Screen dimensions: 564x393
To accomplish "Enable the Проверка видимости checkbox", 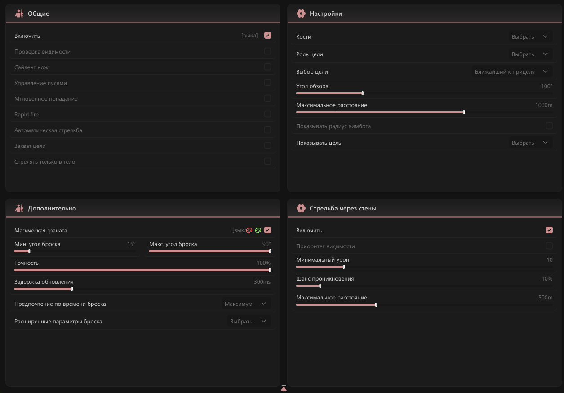I will click(267, 51).
